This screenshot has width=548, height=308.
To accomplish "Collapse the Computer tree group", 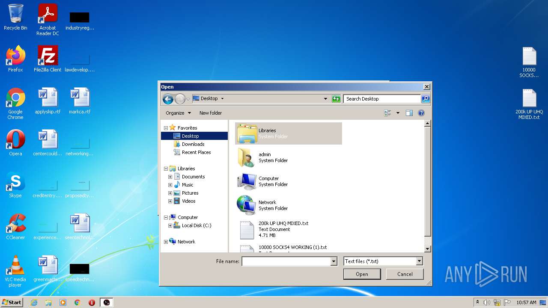I will click(x=166, y=217).
